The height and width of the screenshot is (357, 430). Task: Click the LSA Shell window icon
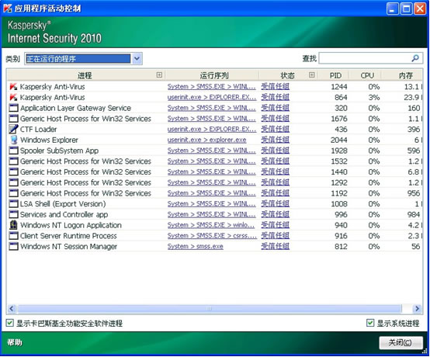pos(13,204)
